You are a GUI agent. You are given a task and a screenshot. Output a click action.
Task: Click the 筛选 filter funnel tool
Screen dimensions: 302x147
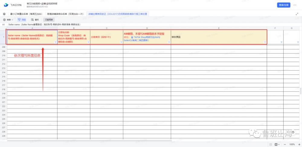coord(21,20)
